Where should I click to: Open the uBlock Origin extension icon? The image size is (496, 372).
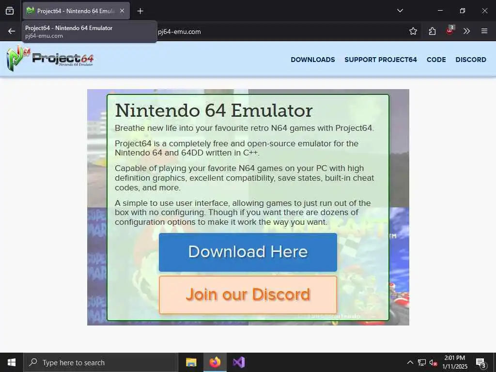click(449, 31)
